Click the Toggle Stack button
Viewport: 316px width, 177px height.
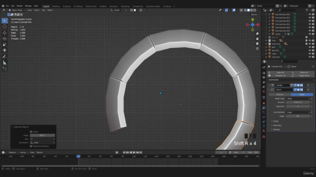[x=303, y=76]
